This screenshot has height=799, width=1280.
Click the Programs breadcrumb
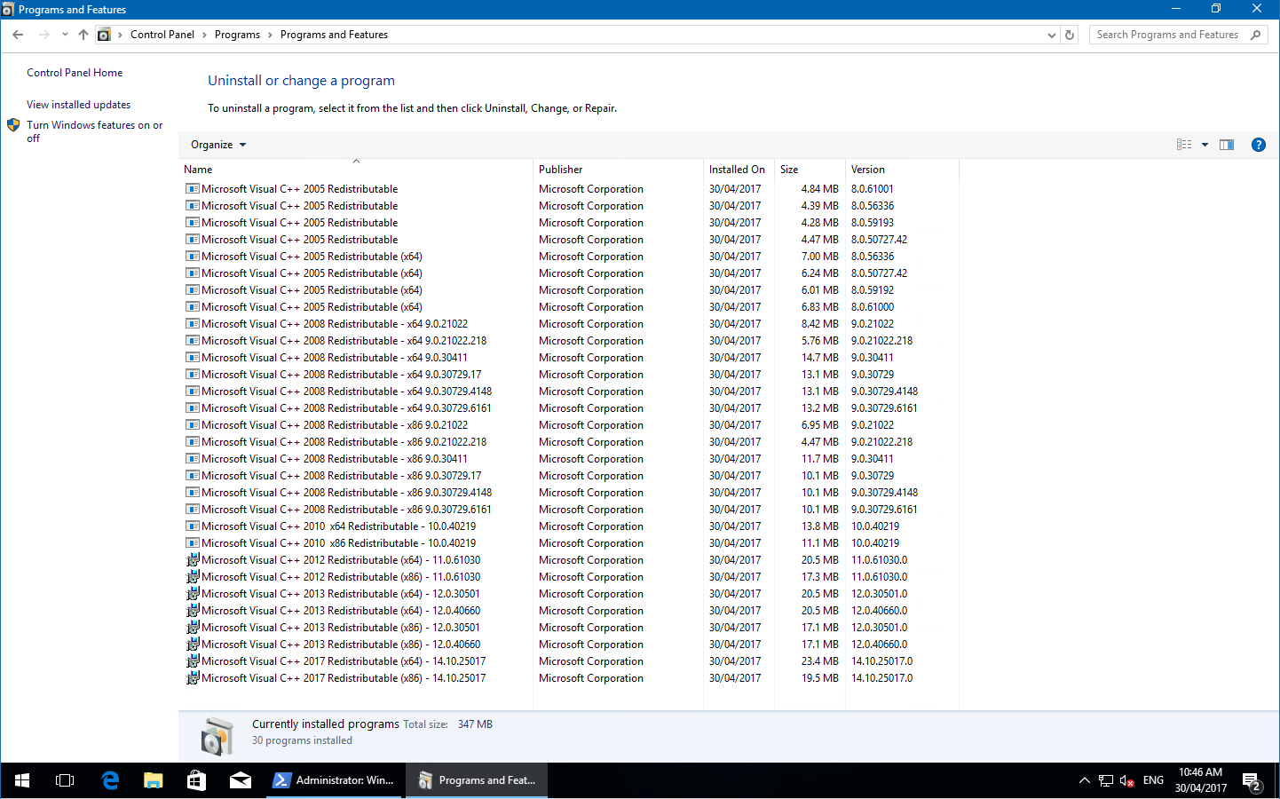coord(237,35)
